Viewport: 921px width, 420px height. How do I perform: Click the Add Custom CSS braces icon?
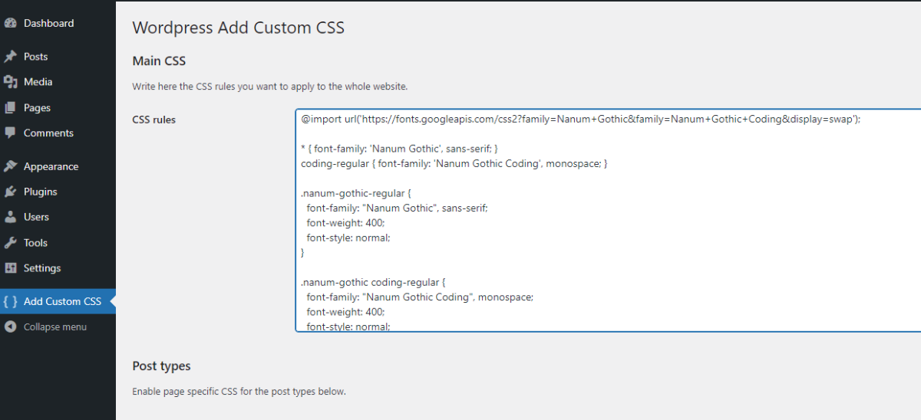click(10, 301)
